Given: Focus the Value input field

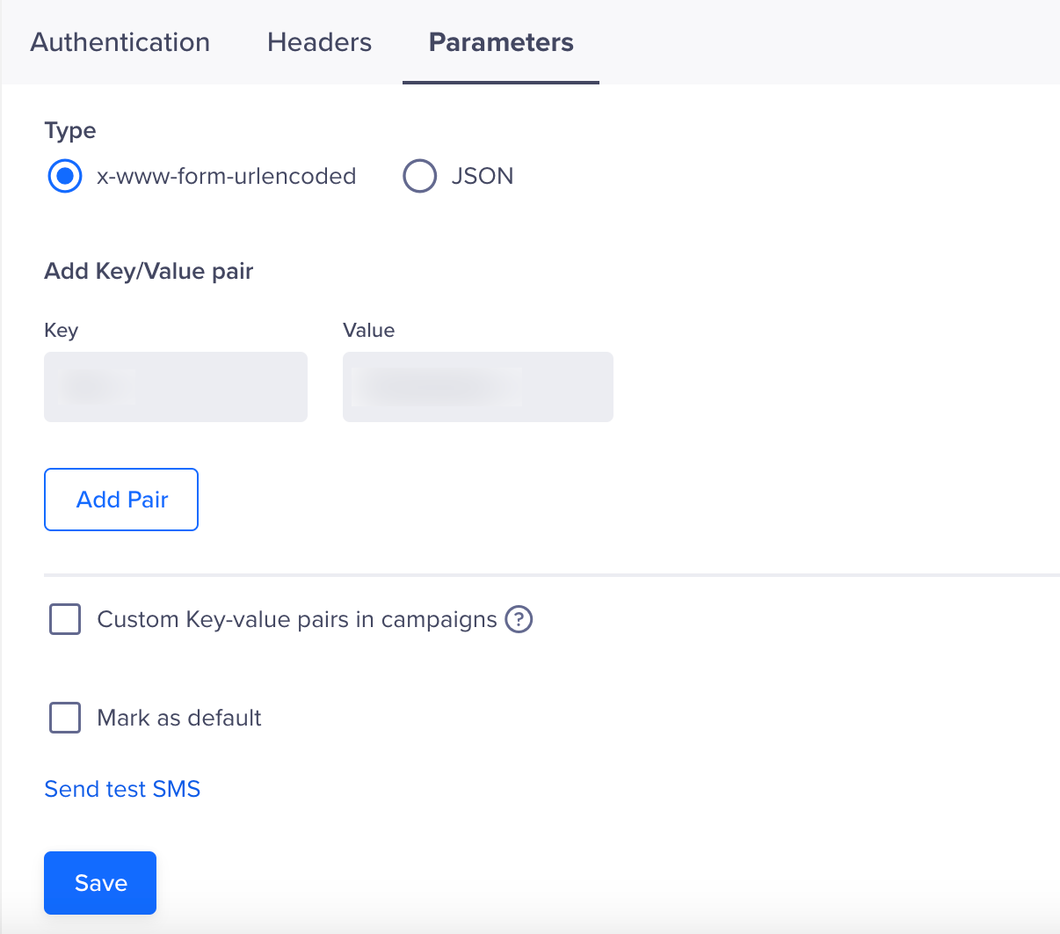Looking at the screenshot, I should (x=478, y=387).
